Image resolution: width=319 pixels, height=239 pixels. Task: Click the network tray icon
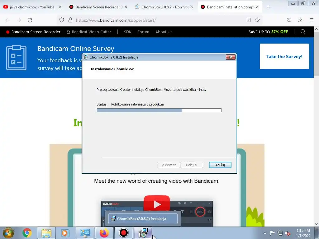(280, 233)
